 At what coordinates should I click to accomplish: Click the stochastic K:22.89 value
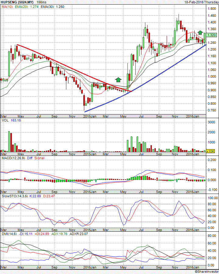click(x=35, y=196)
